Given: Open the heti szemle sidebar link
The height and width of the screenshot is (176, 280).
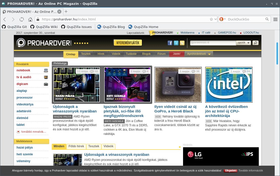Looking at the screenshot, I should coord(25,154).
